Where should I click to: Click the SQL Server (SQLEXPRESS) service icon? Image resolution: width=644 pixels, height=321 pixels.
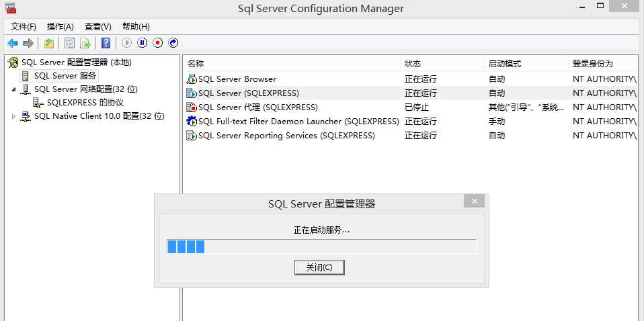(192, 93)
